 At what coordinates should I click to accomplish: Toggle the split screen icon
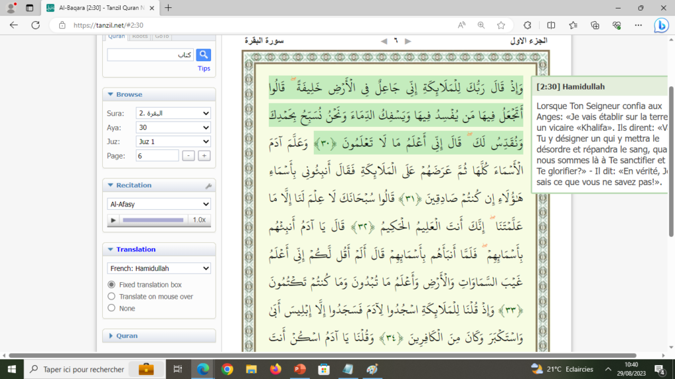[x=550, y=26]
